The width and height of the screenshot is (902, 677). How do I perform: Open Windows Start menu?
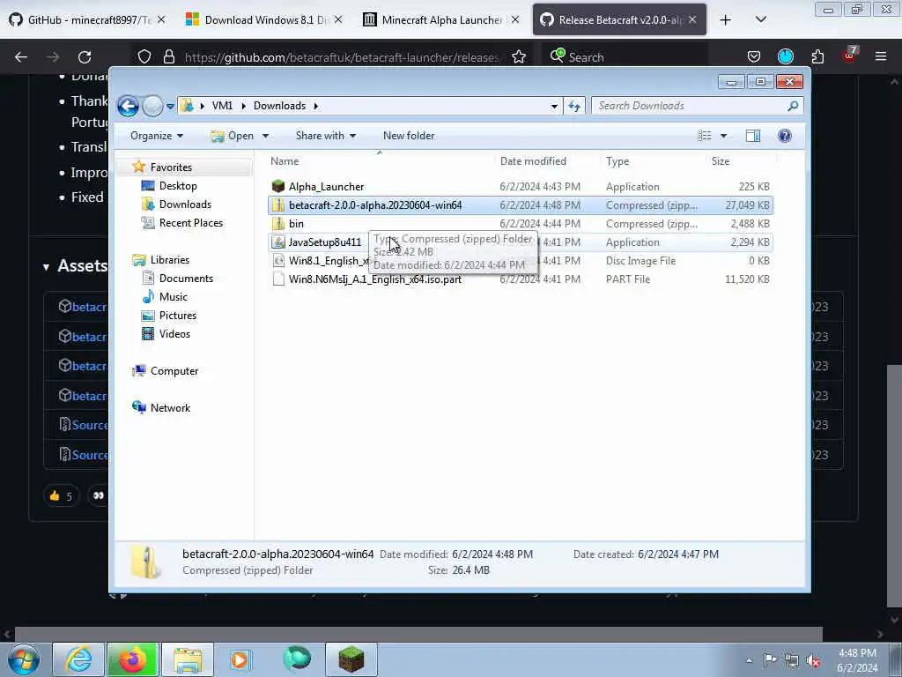pos(24,659)
